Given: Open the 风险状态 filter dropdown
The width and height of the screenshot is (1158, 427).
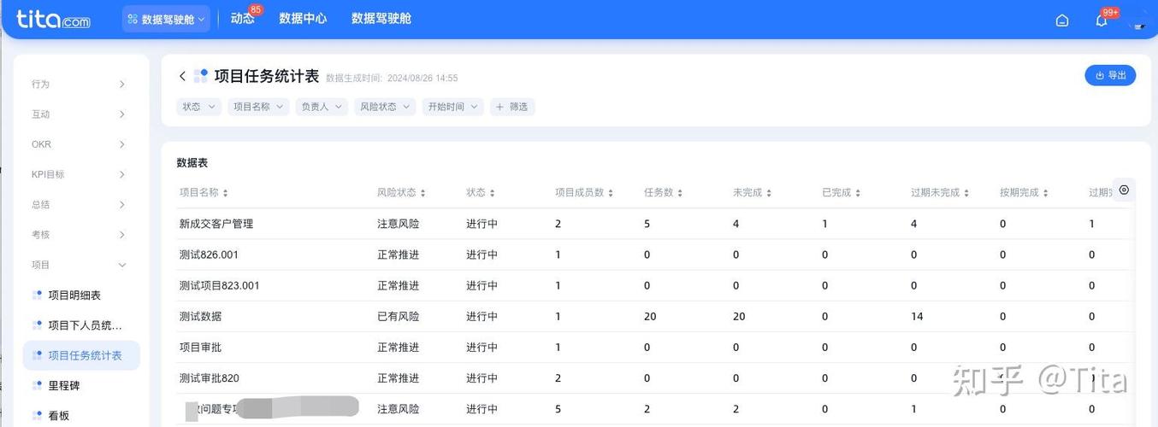Looking at the screenshot, I should click(385, 107).
